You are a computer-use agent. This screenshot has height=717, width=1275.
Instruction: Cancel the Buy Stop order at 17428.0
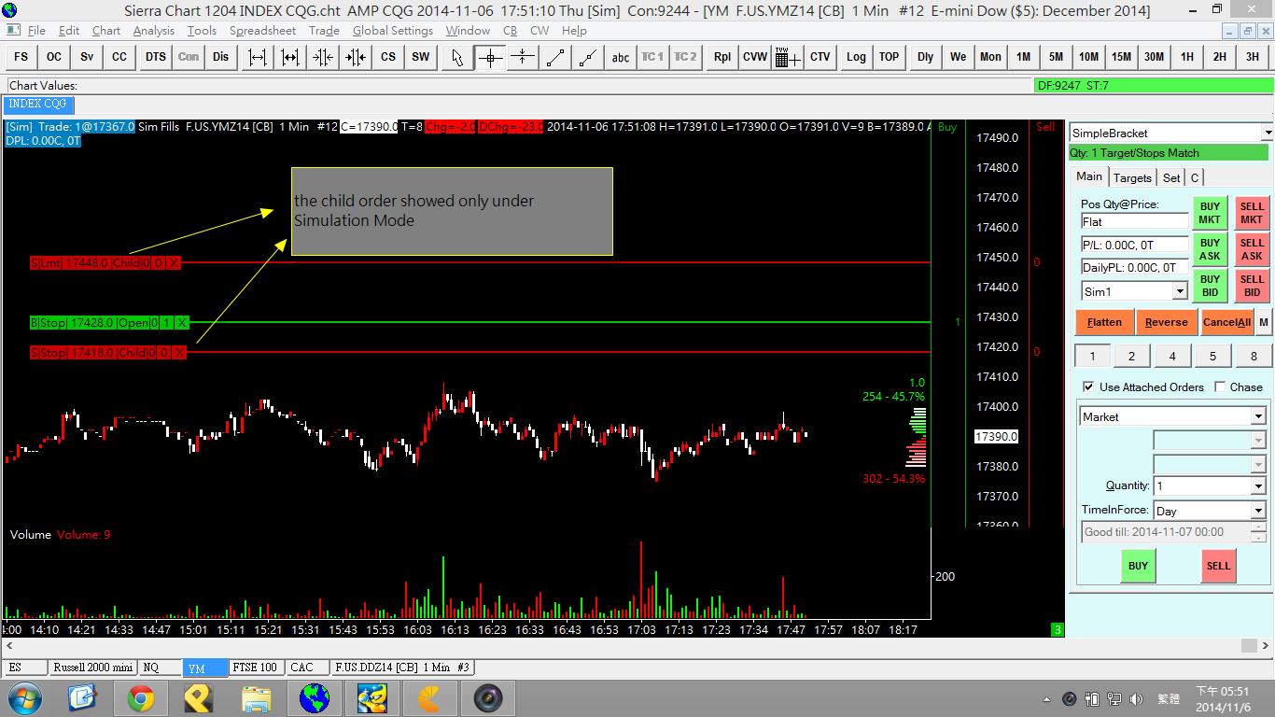182,323
